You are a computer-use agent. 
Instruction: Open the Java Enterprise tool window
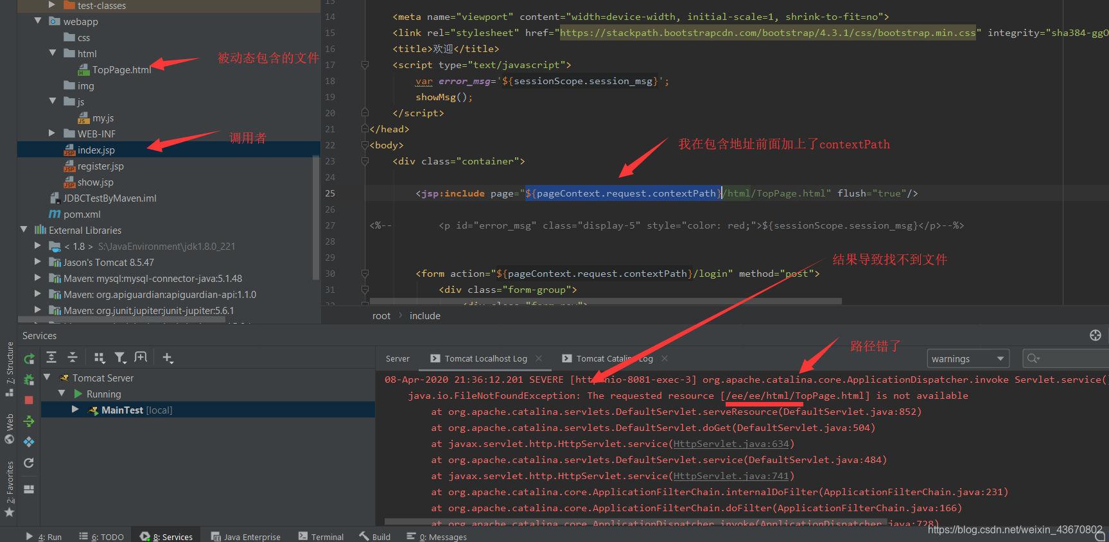pos(246,537)
